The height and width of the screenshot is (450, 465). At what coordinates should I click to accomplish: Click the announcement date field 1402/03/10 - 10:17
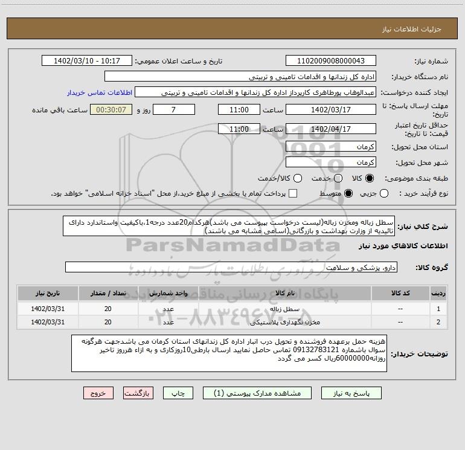point(87,60)
